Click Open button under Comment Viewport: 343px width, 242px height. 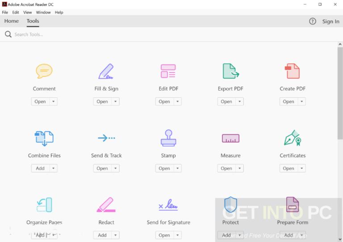[x=40, y=101]
